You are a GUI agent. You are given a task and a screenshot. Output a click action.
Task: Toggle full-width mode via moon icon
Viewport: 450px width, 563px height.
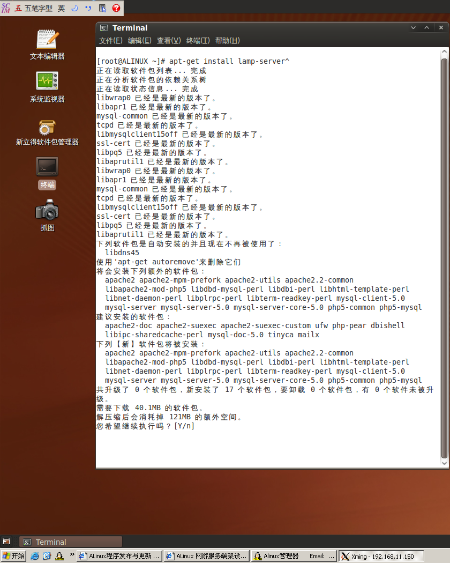[74, 8]
